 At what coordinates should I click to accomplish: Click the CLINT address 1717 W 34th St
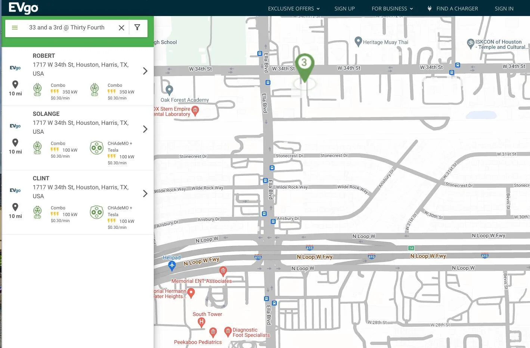pos(81,192)
